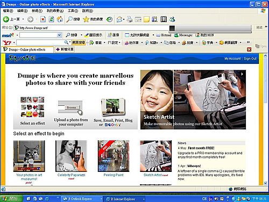Click the yellow note toolbar icon
This screenshot has height=202, width=269.
(146, 19)
